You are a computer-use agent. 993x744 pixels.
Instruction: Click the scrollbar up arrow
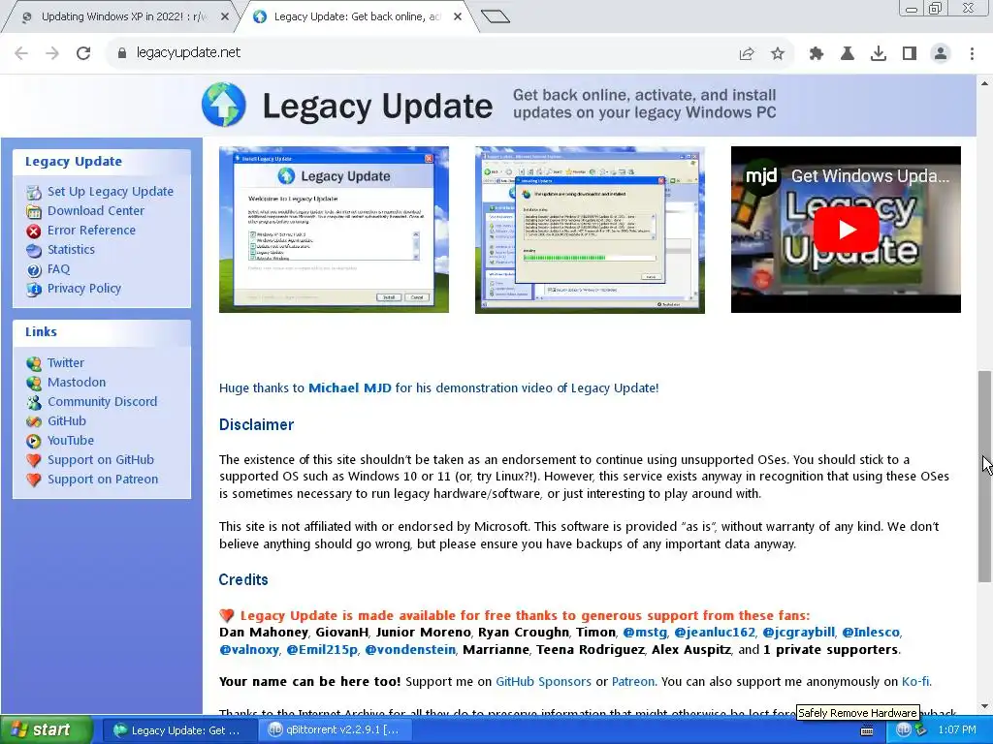pos(984,83)
